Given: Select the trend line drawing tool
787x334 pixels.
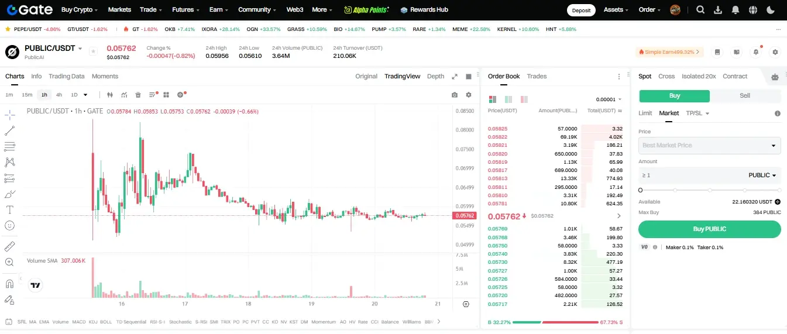Looking at the screenshot, I should click(9, 131).
